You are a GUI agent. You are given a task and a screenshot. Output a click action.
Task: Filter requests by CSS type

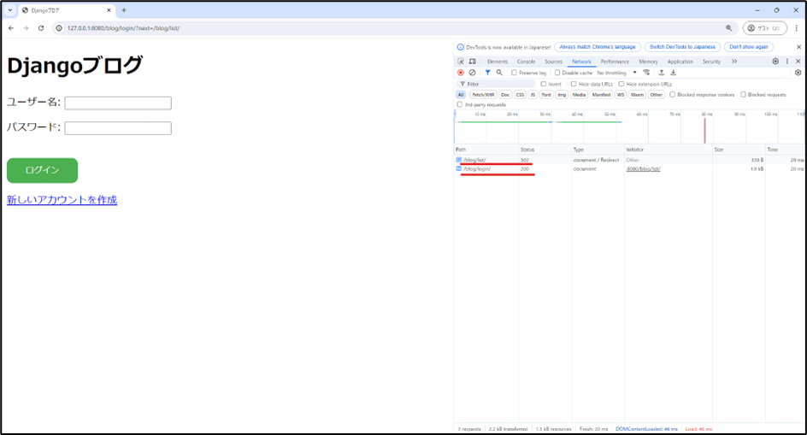click(520, 95)
